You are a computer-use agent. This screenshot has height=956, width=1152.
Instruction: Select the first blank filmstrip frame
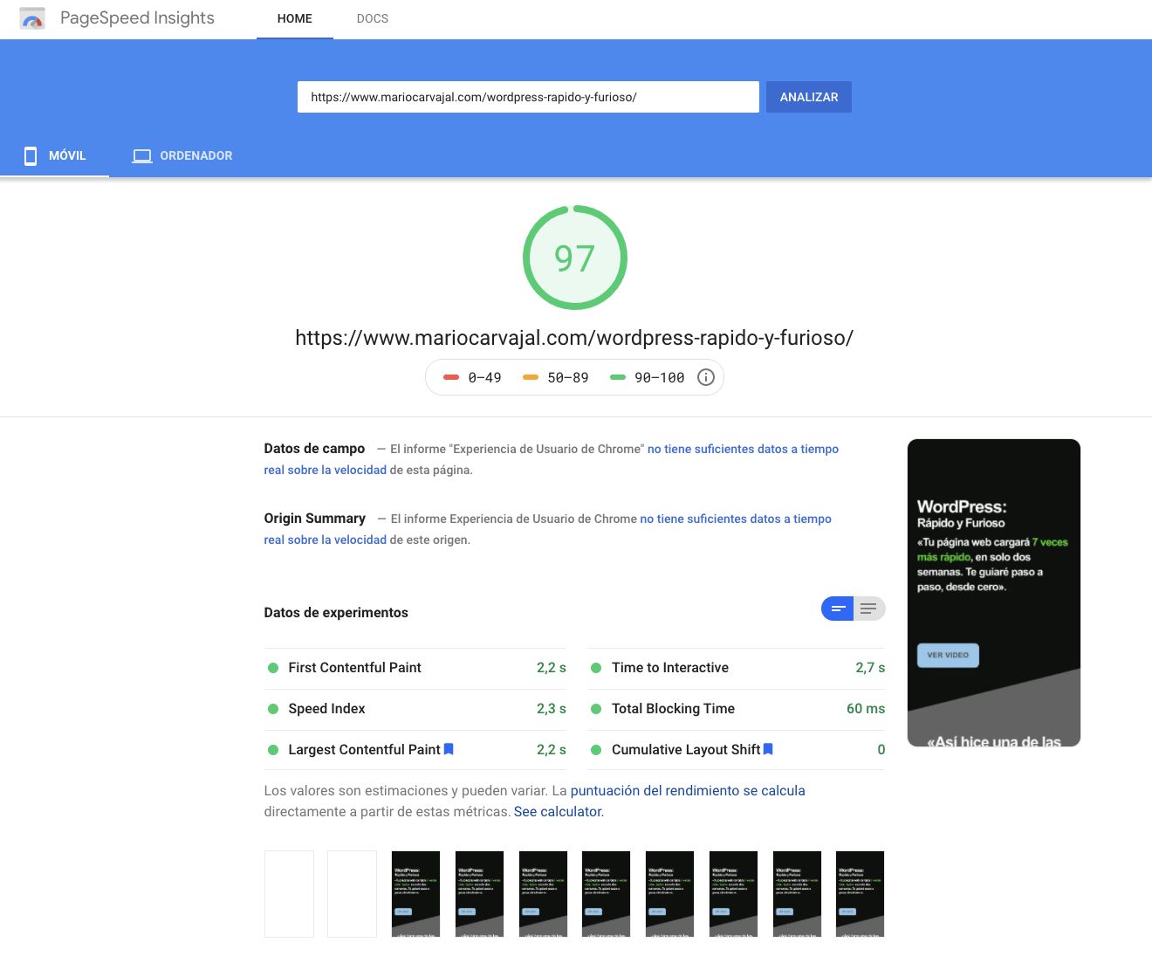[289, 893]
